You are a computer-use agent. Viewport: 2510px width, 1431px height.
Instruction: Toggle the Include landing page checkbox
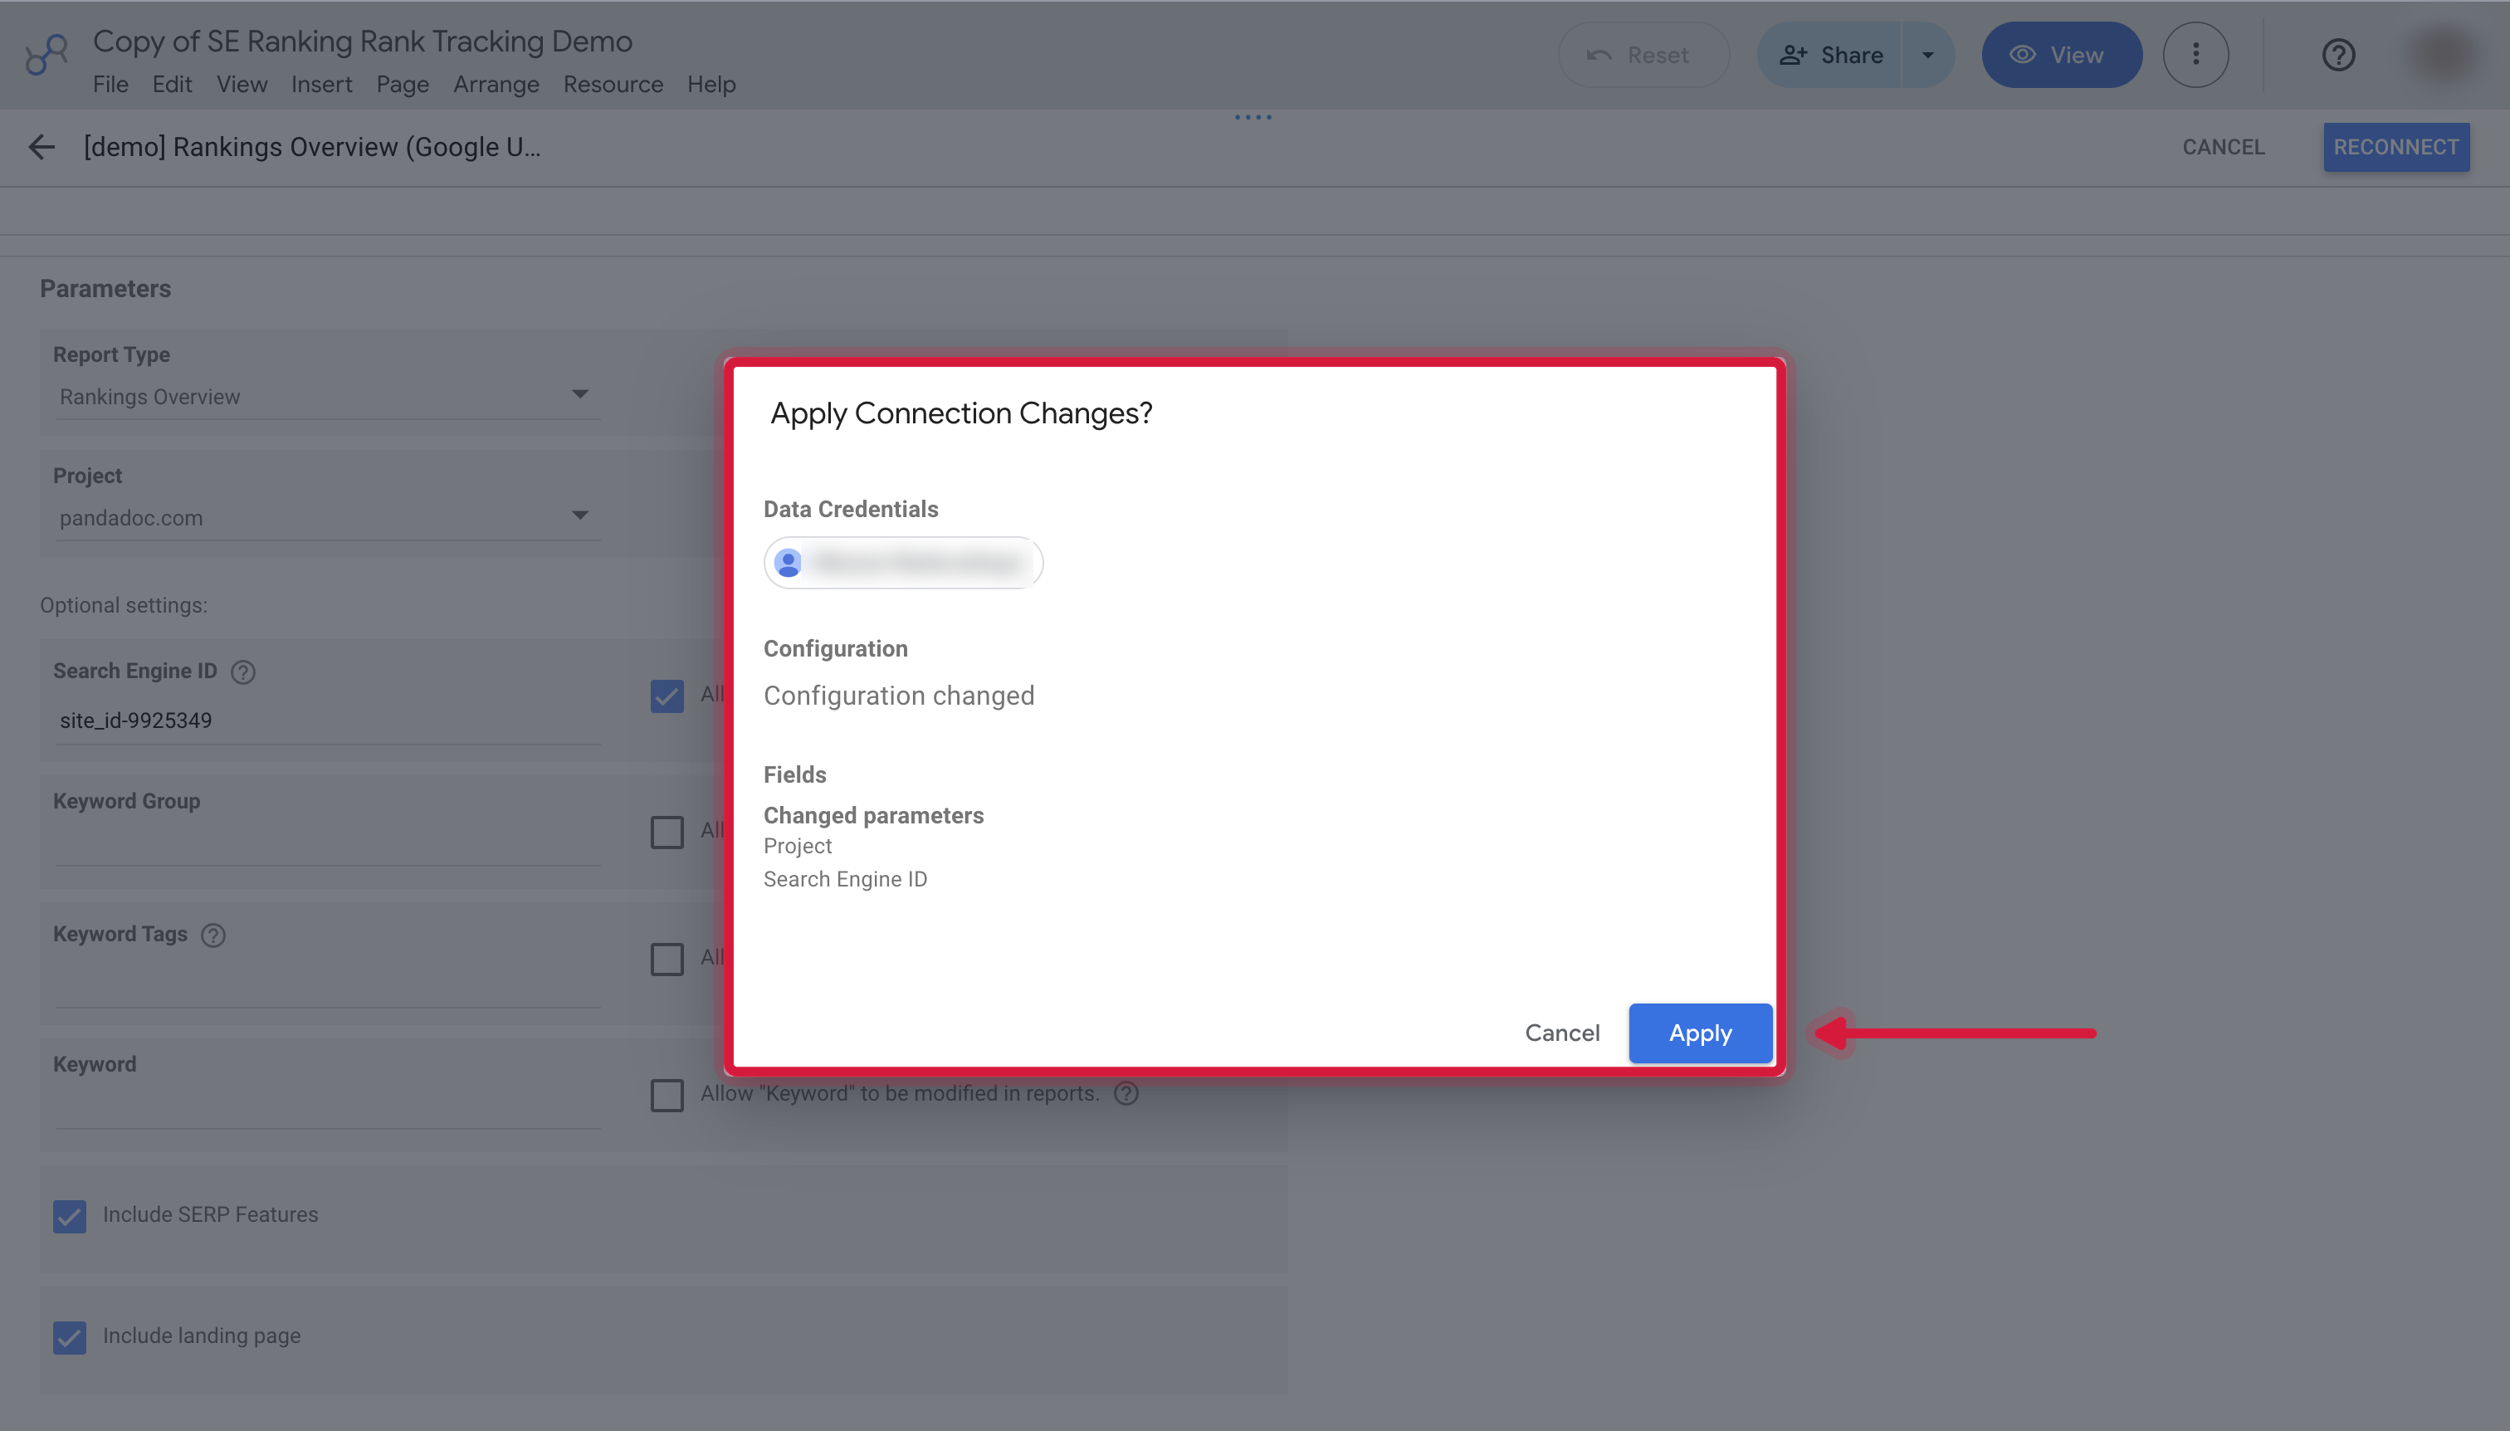(70, 1336)
